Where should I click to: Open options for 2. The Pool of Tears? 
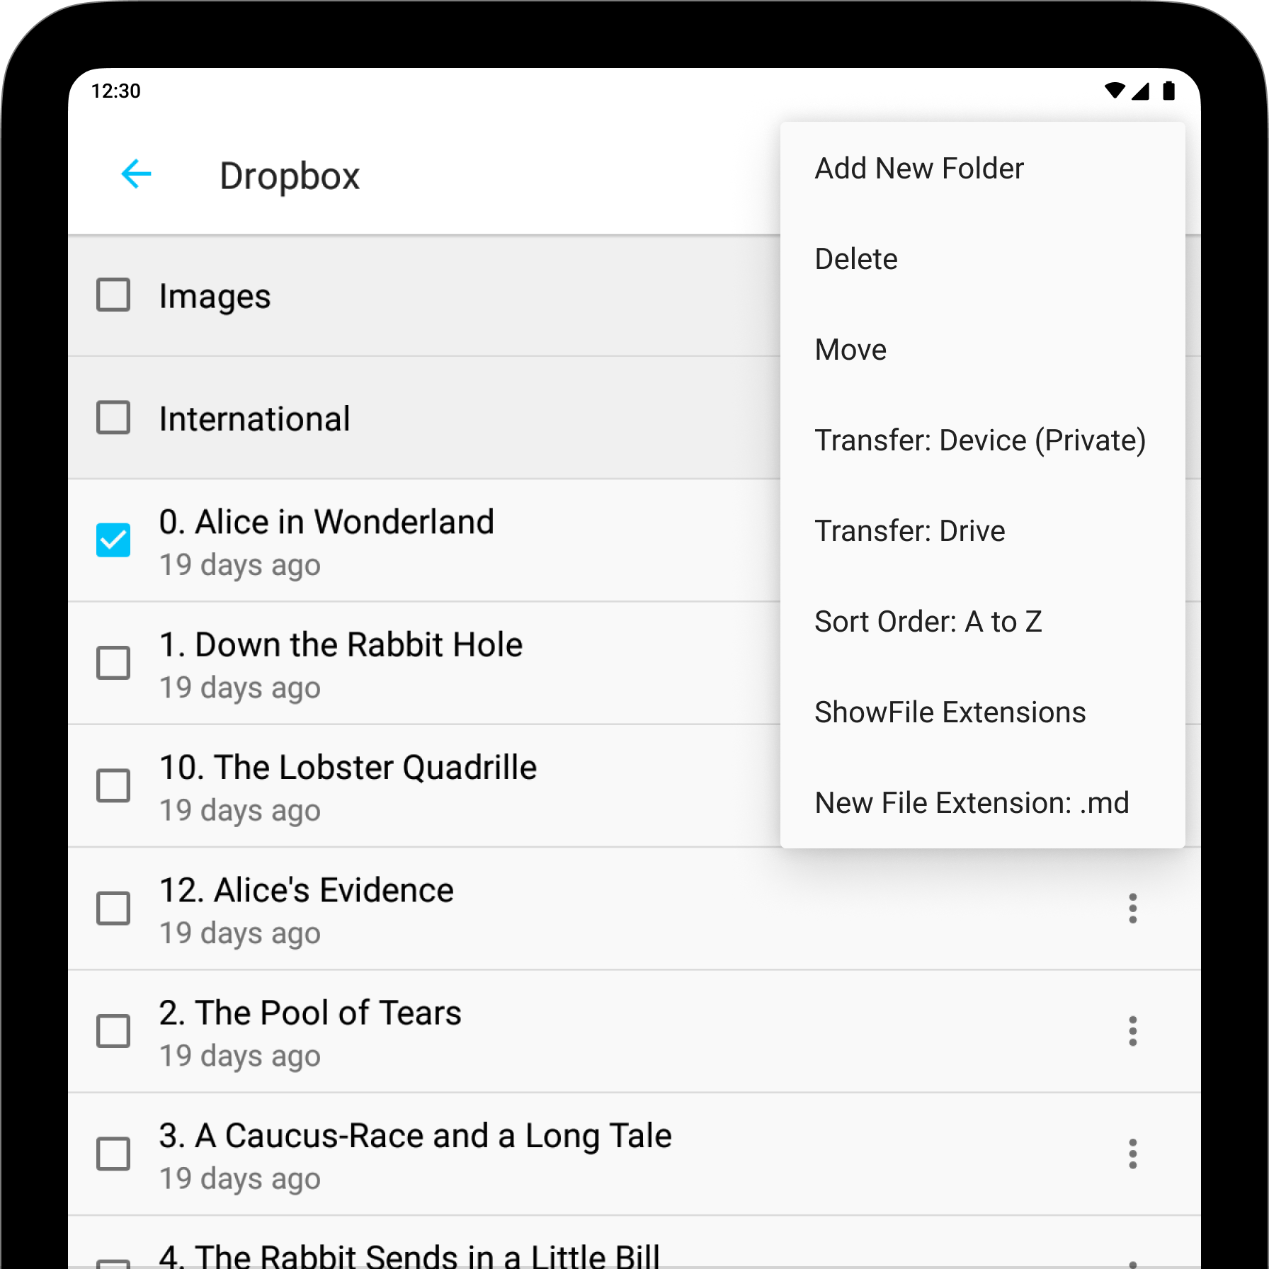(1132, 1031)
